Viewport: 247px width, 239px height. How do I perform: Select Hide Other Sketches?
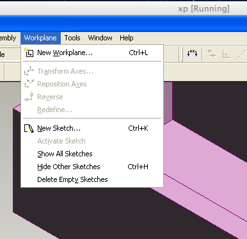pyautogui.click(x=92, y=167)
